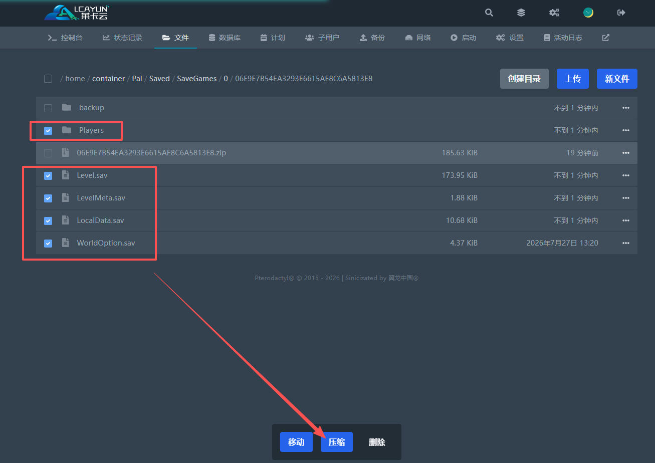Viewport: 655px width, 463px height.
Task: Open the 活动日志 tab
Action: point(563,38)
